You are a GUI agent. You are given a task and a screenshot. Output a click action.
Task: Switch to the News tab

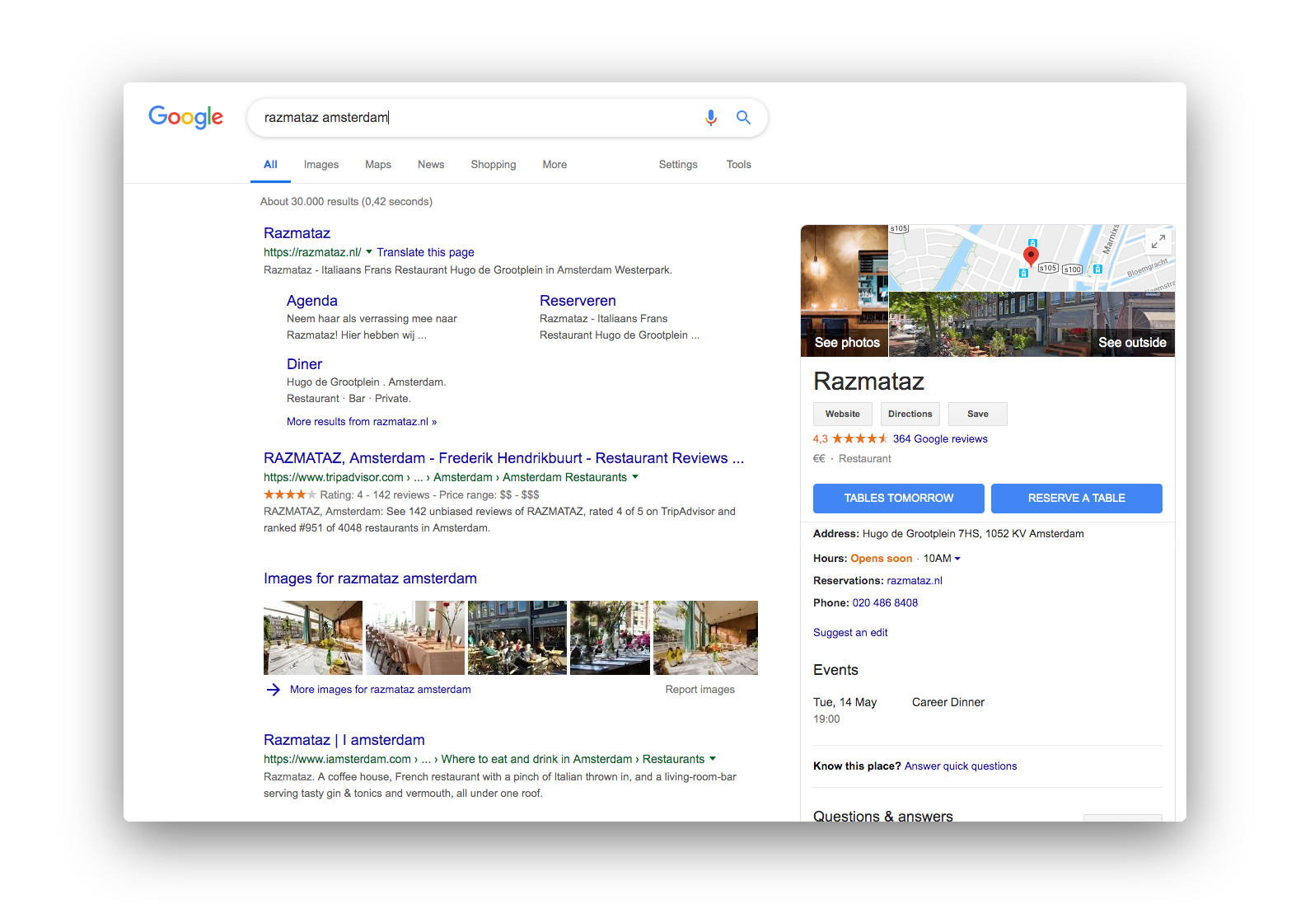coord(431,165)
